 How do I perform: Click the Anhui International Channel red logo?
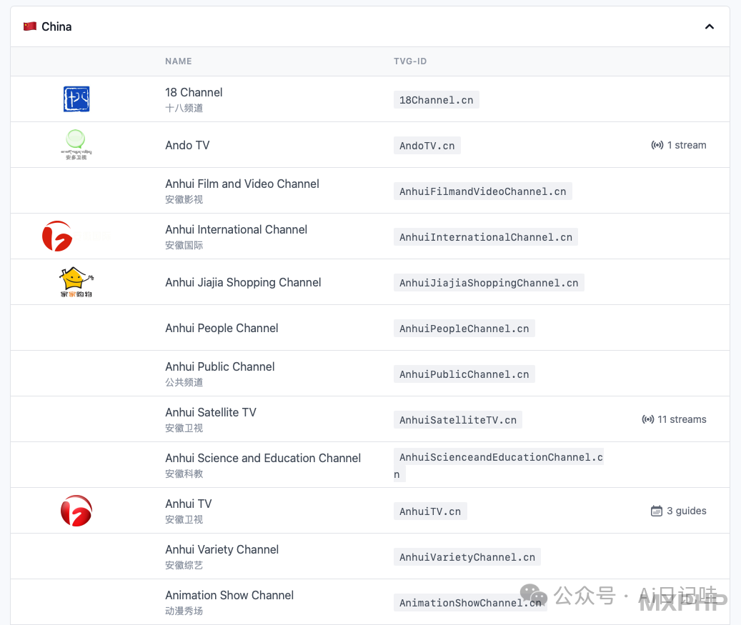57,236
